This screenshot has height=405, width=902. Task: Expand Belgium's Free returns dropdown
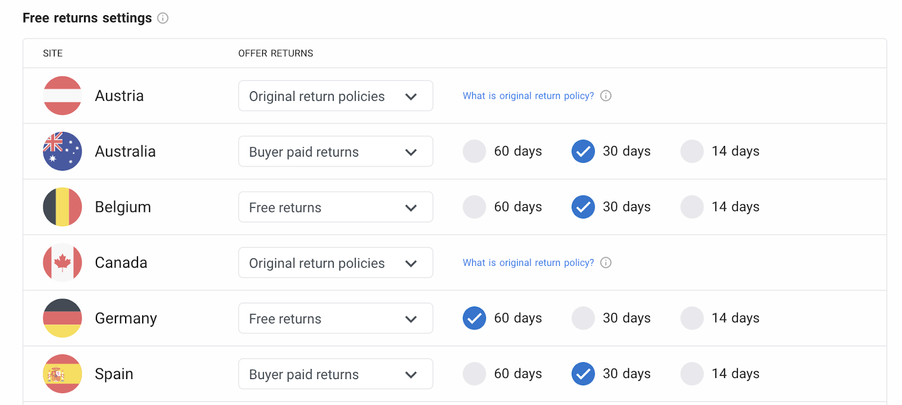click(x=335, y=207)
